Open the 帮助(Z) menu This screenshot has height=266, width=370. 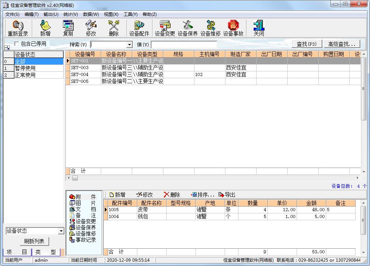[x=150, y=14]
